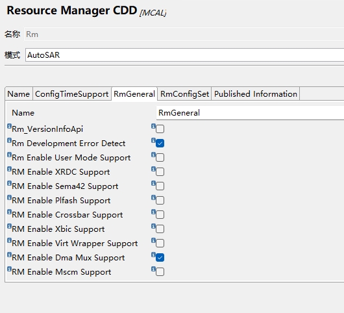Click the 模式 label
This screenshot has height=313, width=344.
tap(12, 55)
